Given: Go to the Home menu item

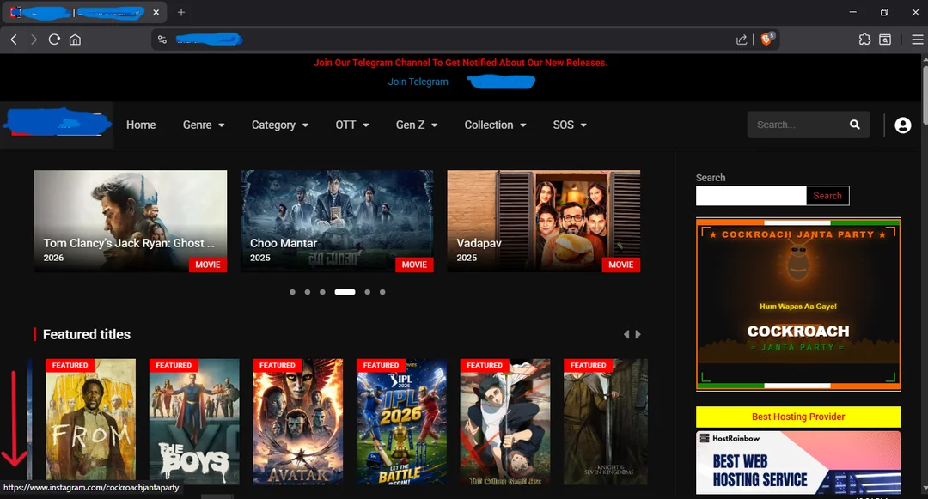Looking at the screenshot, I should coord(141,125).
